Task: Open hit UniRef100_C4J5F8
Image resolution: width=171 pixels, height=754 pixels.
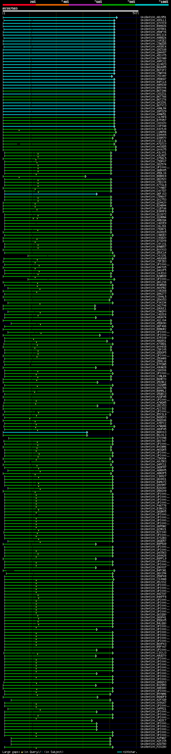Action: (153, 117)
